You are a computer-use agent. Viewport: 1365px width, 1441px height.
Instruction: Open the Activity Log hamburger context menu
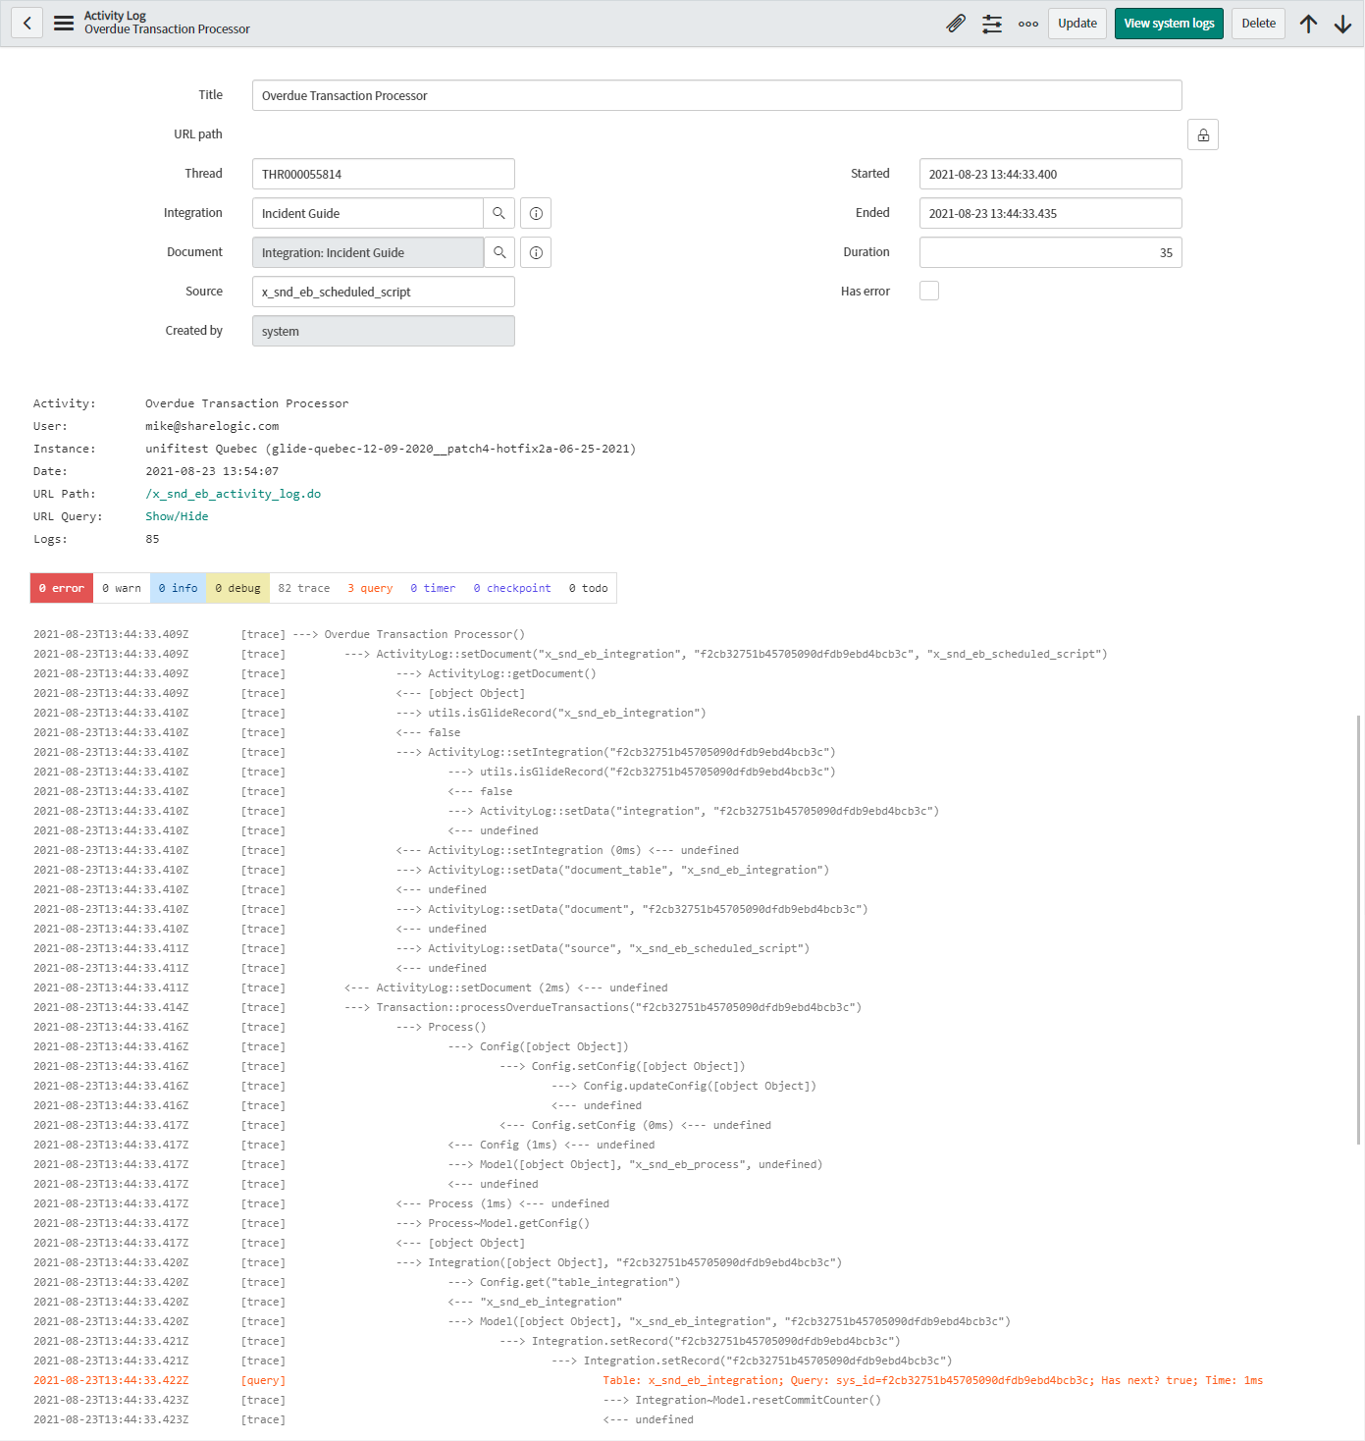(63, 23)
